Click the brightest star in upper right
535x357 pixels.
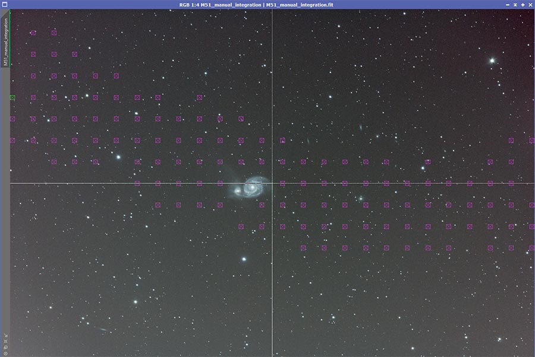492,60
